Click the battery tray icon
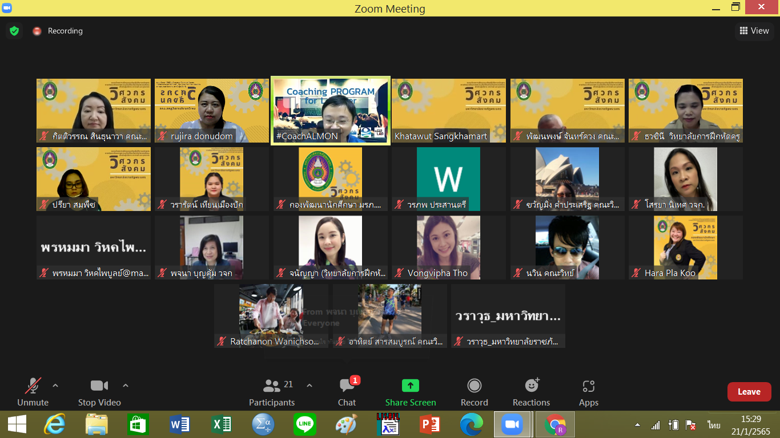 click(674, 425)
